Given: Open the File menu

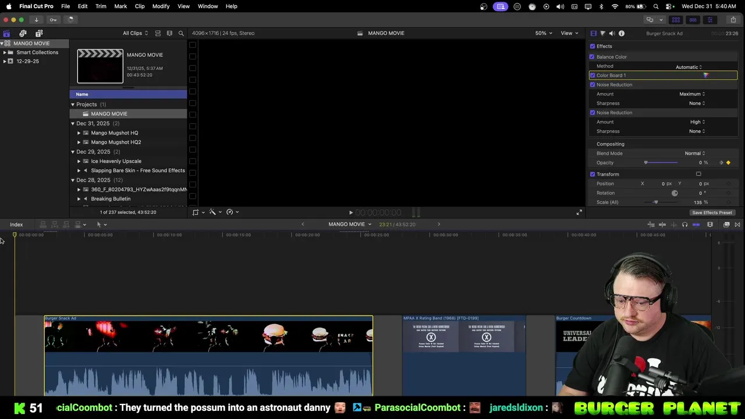Looking at the screenshot, I should (x=66, y=6).
